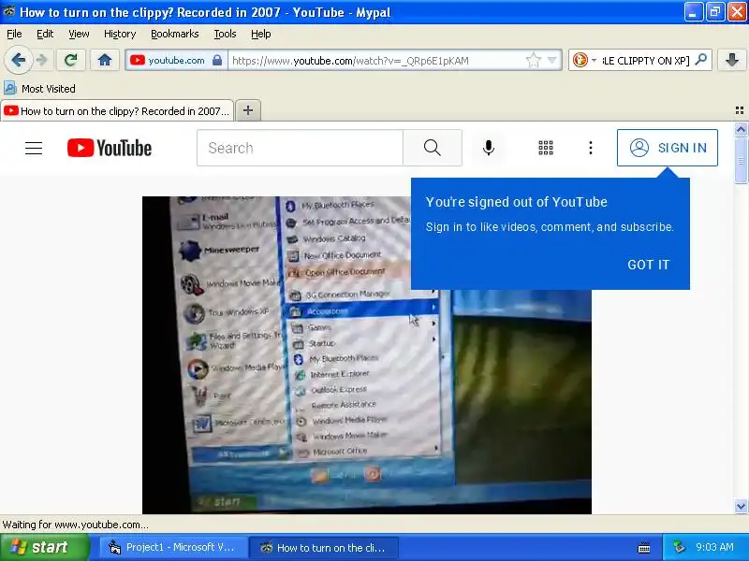Select the 'How to turn on the clippy' tab
Viewport: 749px width, 561px height.
[117, 111]
